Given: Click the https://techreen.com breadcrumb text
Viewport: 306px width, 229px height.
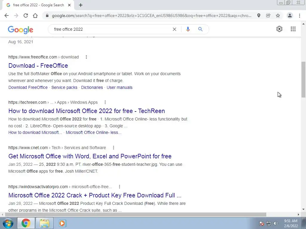Looking at the screenshot, I should click(x=27, y=102).
